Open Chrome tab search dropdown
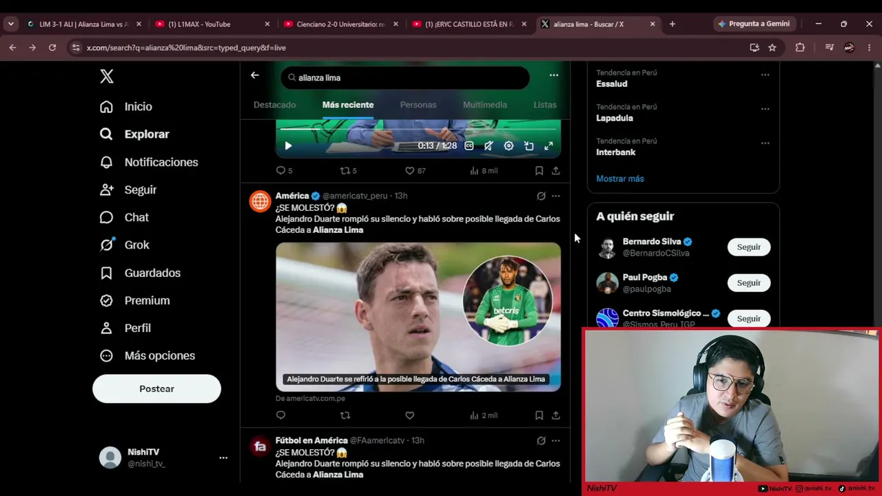Screen dimensions: 882x496 pyautogui.click(x=11, y=24)
